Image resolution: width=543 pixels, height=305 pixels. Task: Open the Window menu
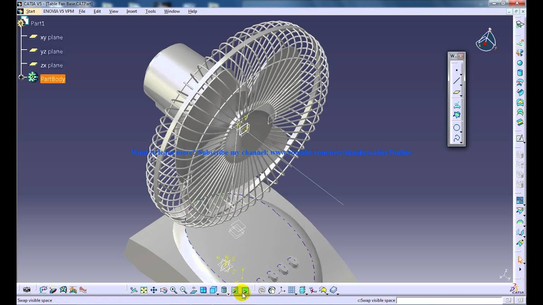(172, 11)
